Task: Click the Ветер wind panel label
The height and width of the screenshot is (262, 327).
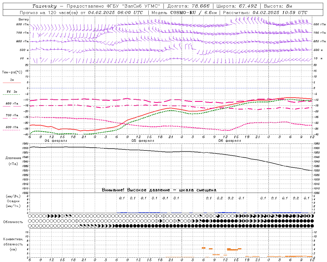Action: point(24,19)
